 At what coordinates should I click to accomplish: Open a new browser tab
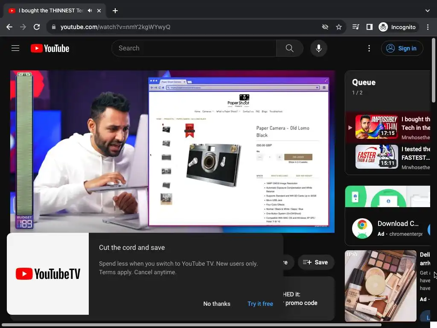point(115,11)
